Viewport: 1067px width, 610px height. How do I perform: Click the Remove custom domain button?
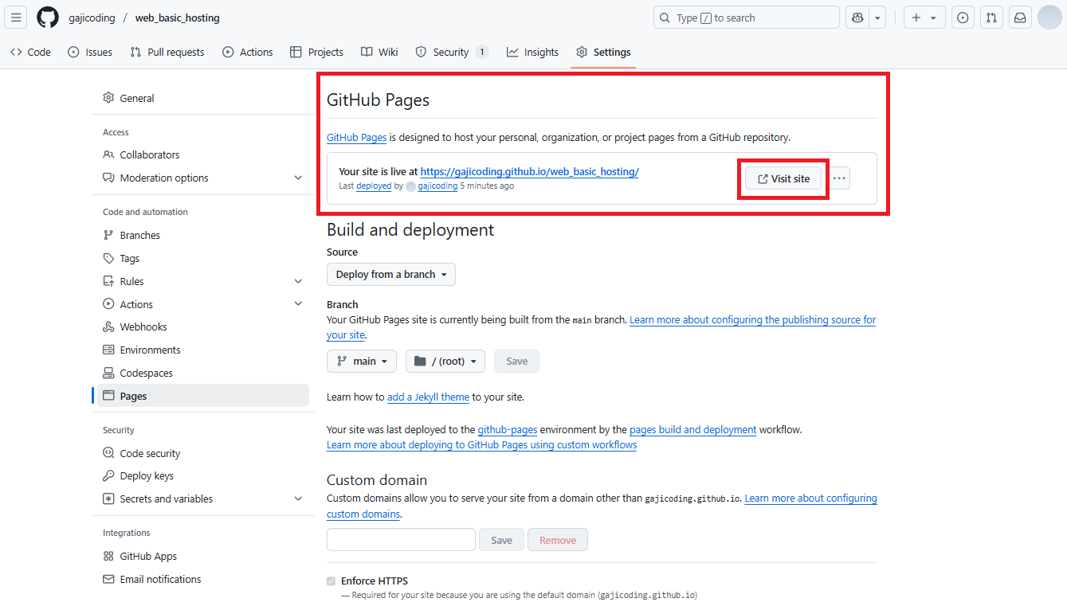558,539
